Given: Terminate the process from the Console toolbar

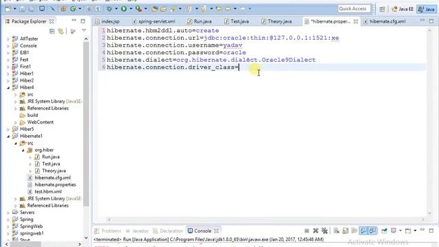Looking at the screenshot, I should (307, 231).
